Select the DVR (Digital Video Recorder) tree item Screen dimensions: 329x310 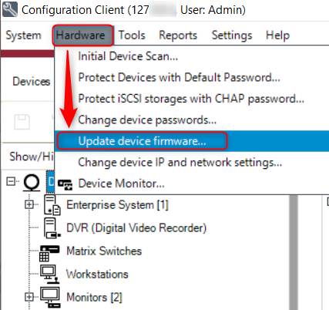(136, 228)
